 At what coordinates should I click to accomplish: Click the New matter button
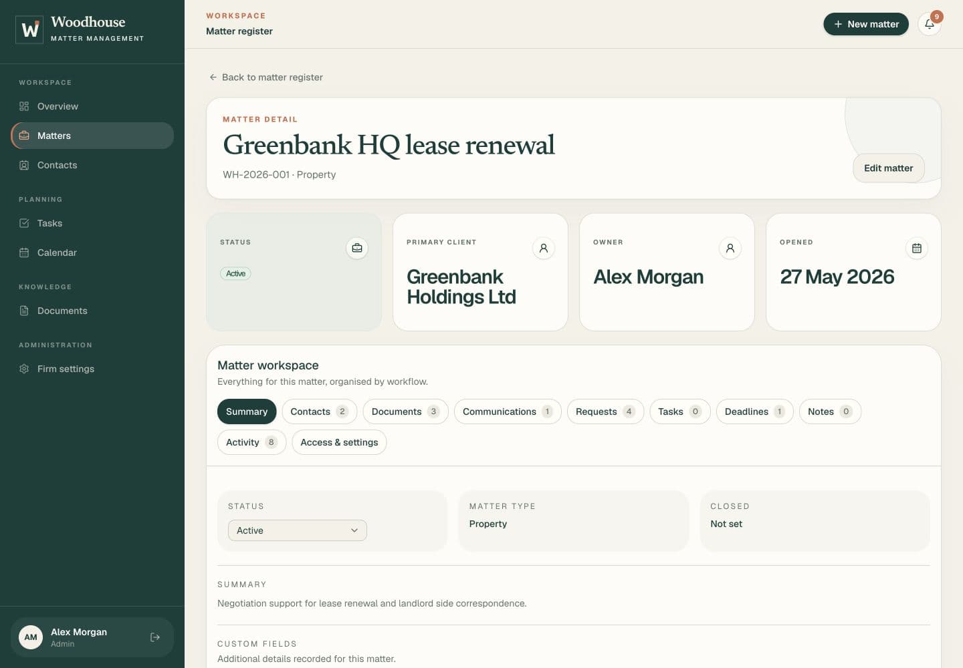point(866,24)
